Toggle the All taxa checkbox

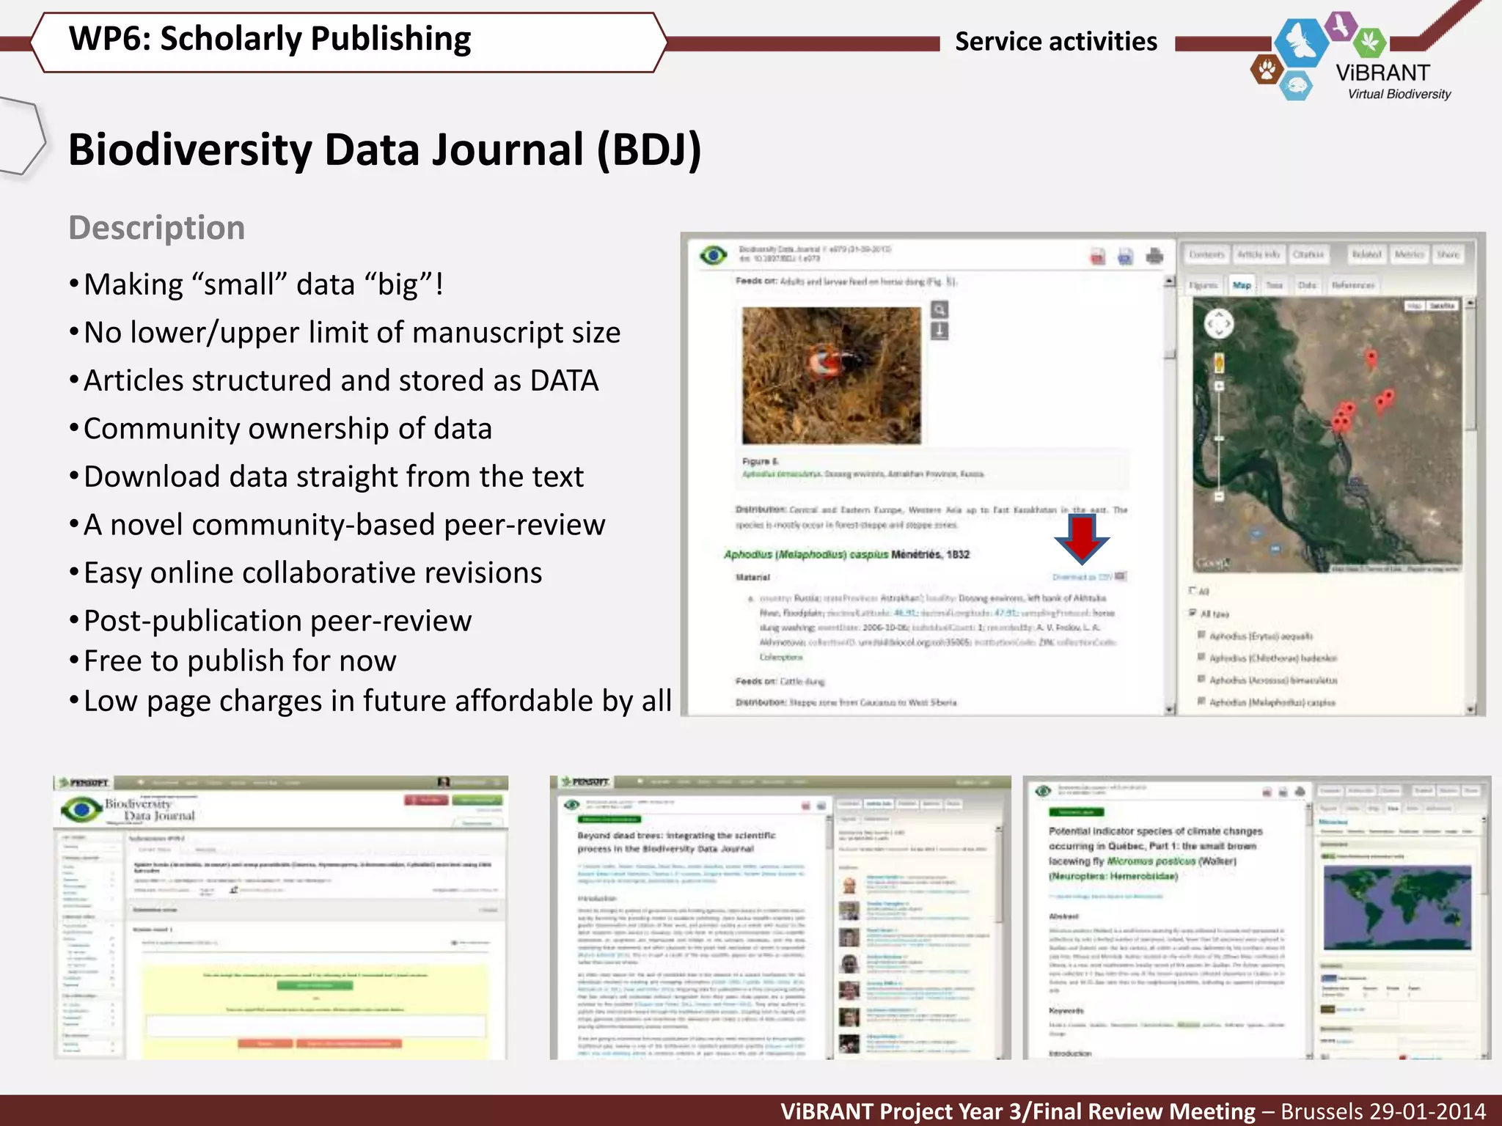click(x=1193, y=613)
